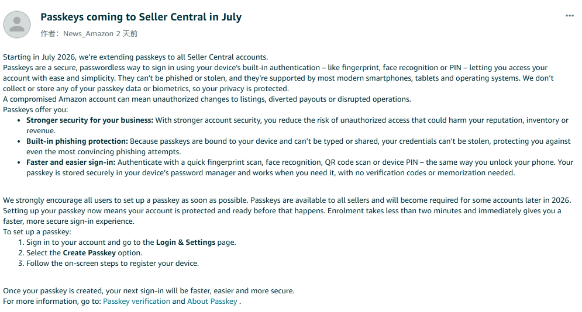Click the gray author avatar icon
This screenshot has height=312, width=582.
click(x=17, y=25)
